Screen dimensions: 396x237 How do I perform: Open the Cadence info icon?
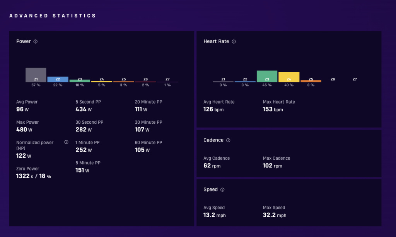pos(228,140)
